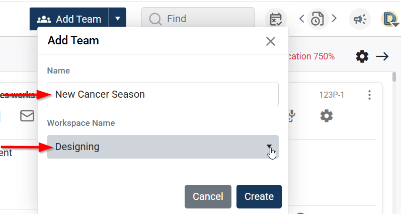Open settings gear in top bar
This screenshot has width=401, height=214.
pos(362,56)
